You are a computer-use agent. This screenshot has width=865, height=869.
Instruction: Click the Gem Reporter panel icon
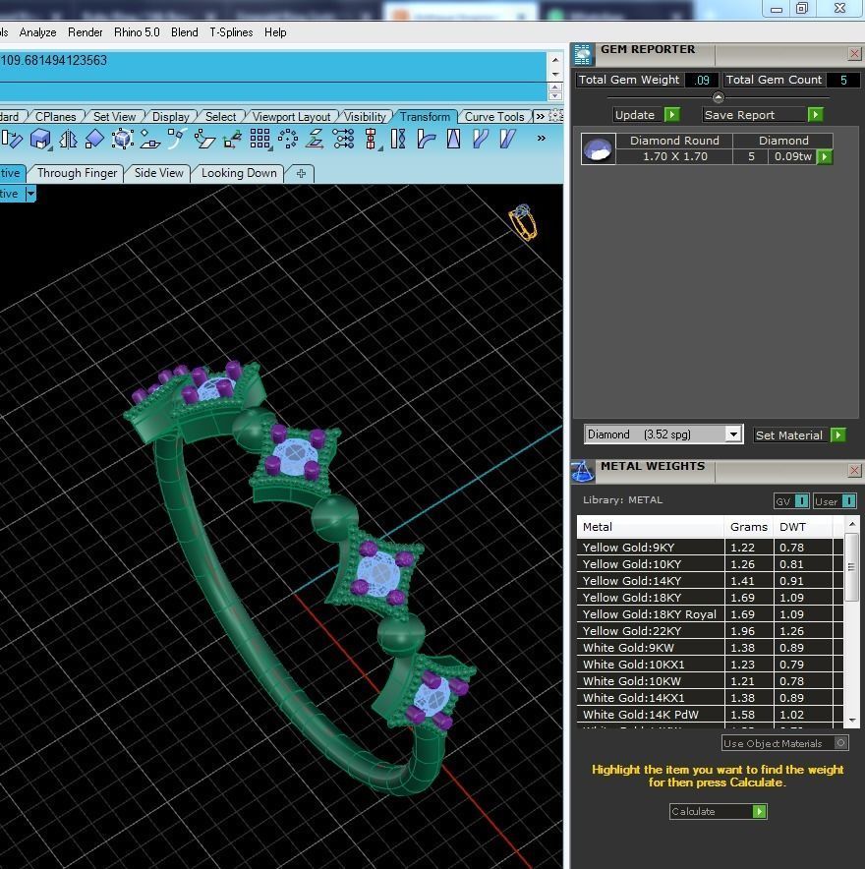582,54
